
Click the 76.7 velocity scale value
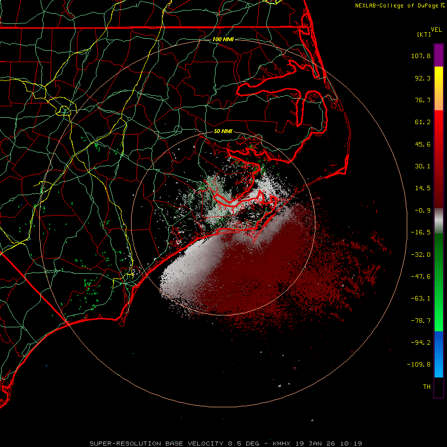tap(423, 100)
